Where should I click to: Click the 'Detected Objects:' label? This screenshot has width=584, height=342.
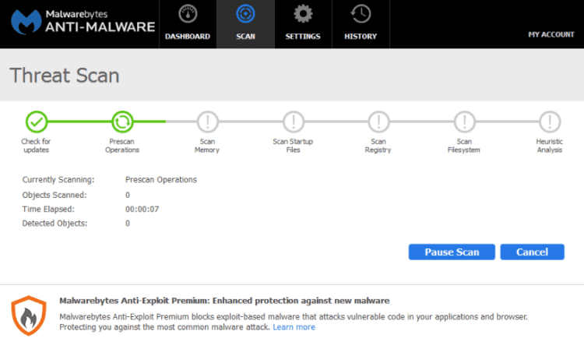pyautogui.click(x=55, y=224)
